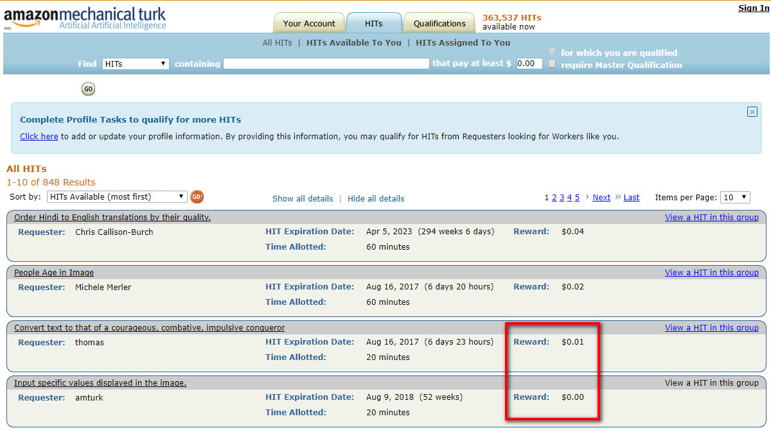
Task: Click the Complete Profile Tasks heading
Action: tap(130, 120)
